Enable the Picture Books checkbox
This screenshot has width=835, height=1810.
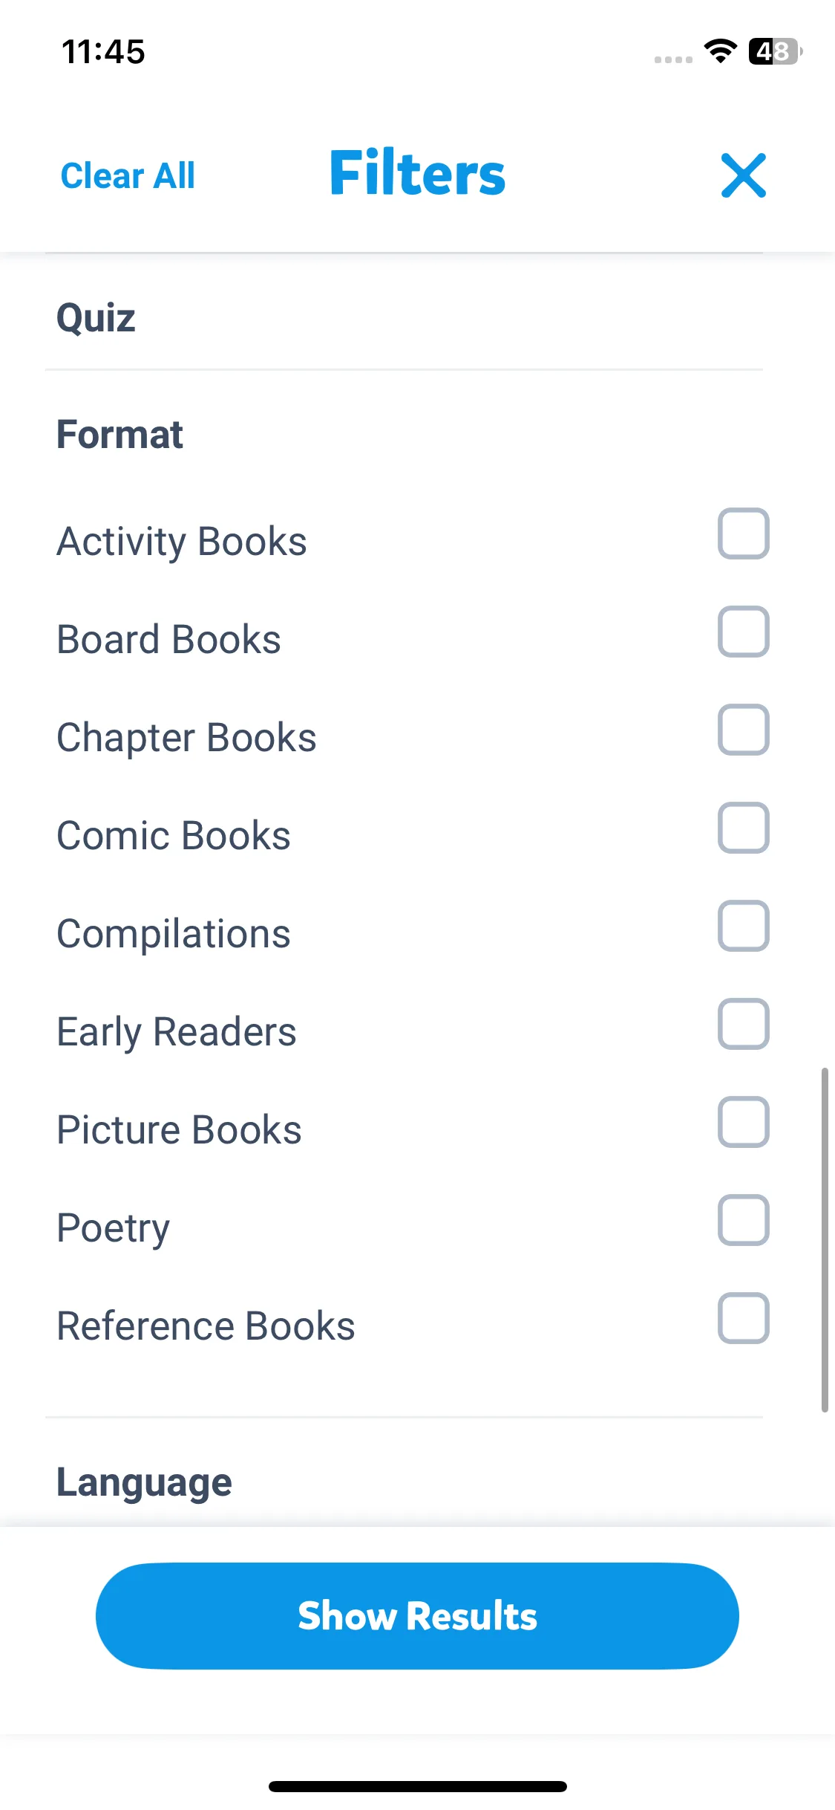point(743,1122)
